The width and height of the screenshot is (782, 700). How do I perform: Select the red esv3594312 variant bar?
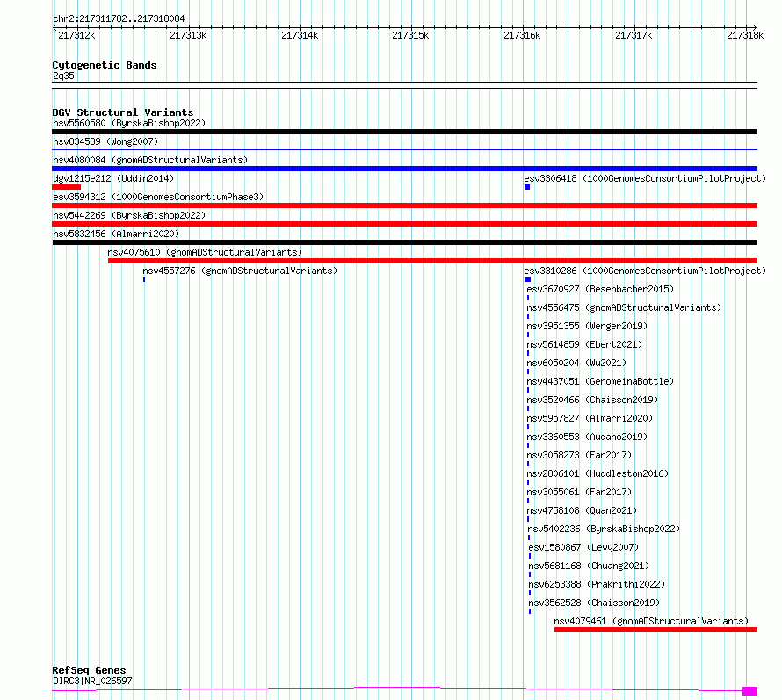[x=404, y=206]
